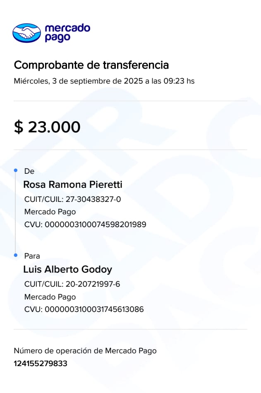Click the "Para" recipient label
261x393 pixels.
32,256
